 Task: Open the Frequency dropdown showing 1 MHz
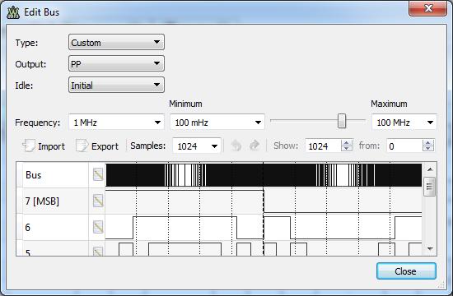coord(116,123)
